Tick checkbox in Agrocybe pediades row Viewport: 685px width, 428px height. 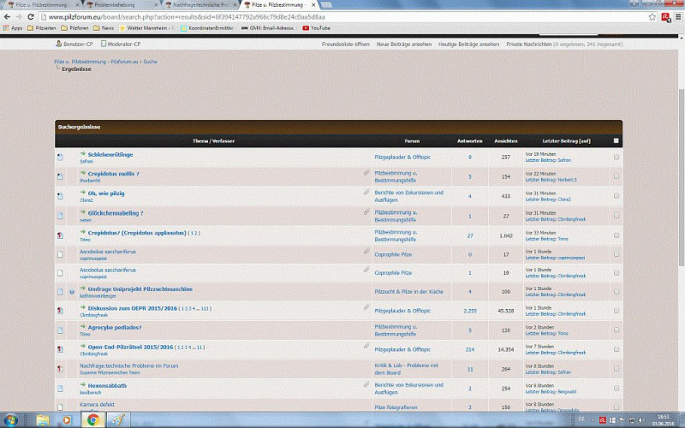pyautogui.click(x=616, y=330)
